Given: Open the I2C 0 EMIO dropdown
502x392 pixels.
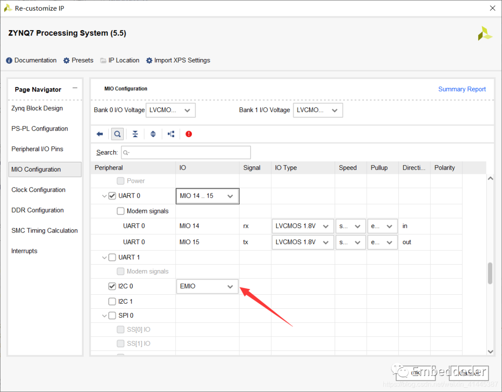Looking at the screenshot, I should 207,286.
